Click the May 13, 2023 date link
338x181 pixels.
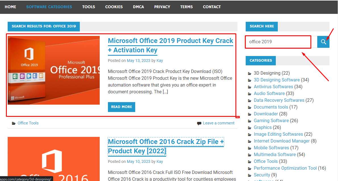pyautogui.click(x=139, y=60)
